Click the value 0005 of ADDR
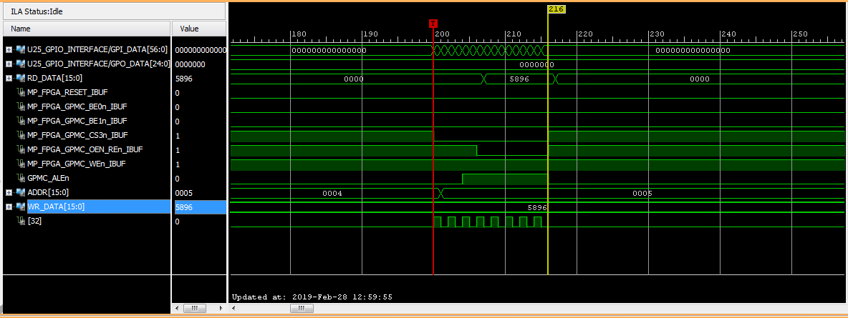Viewport: 848px width, 318px height. click(x=184, y=193)
